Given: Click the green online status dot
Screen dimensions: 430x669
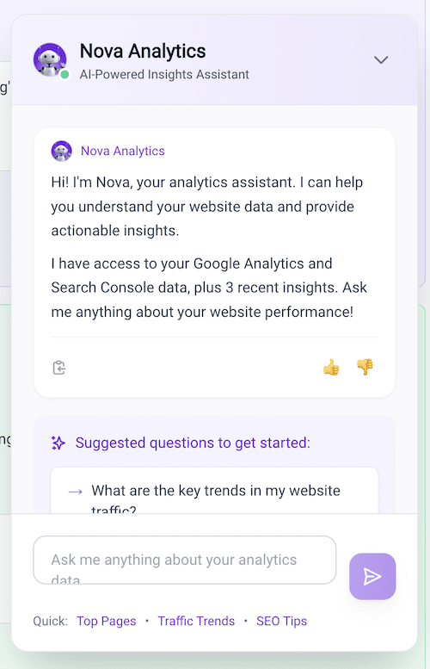Looking at the screenshot, I should 64,75.
